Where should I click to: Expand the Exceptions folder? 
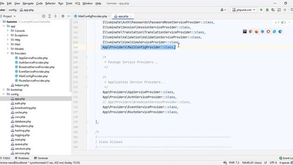[8, 35]
